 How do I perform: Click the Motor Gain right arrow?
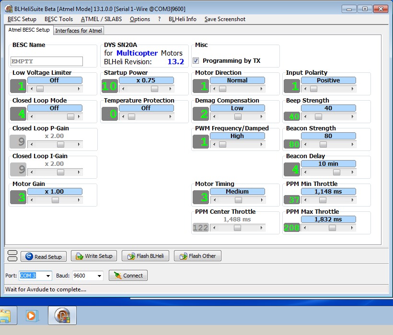pyautogui.click(x=79, y=200)
